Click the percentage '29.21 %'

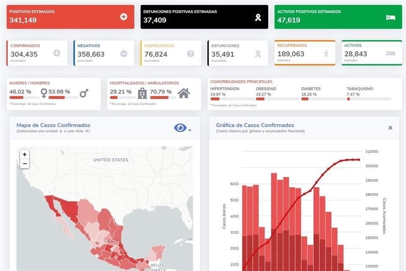(x=121, y=92)
